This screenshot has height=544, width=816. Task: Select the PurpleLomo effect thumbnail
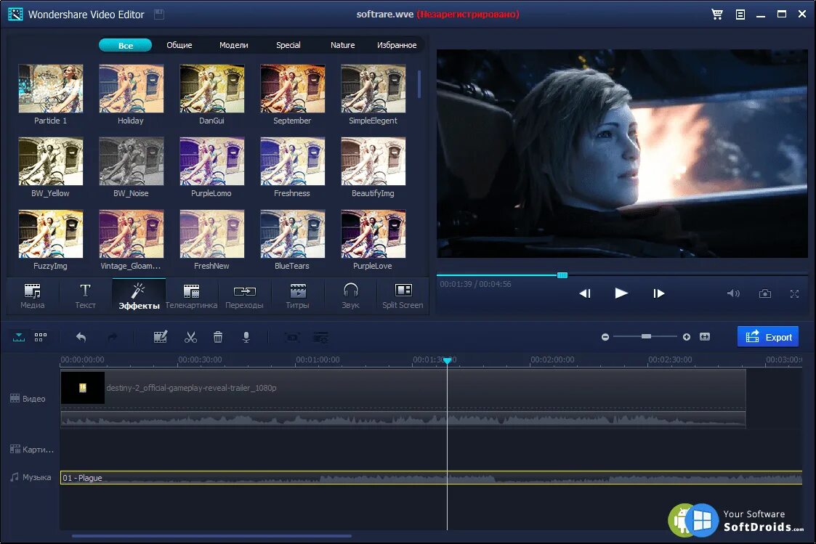click(211, 161)
